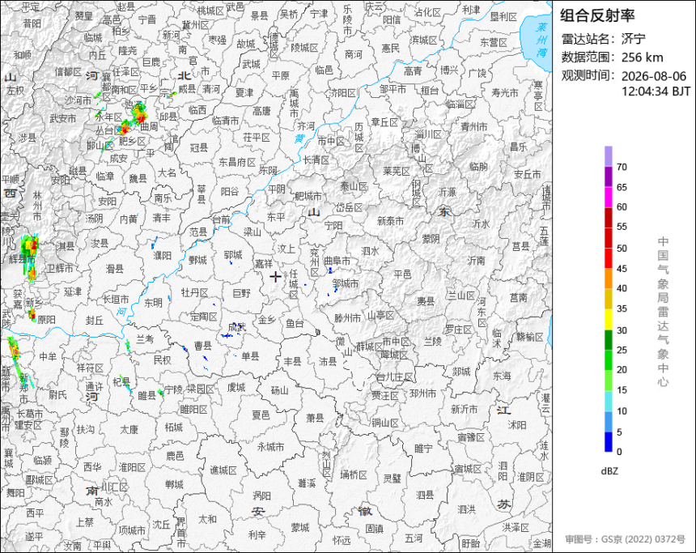This screenshot has height=553, width=696.
Task: Click the radar echo near 辉县市
Action: 30,257
